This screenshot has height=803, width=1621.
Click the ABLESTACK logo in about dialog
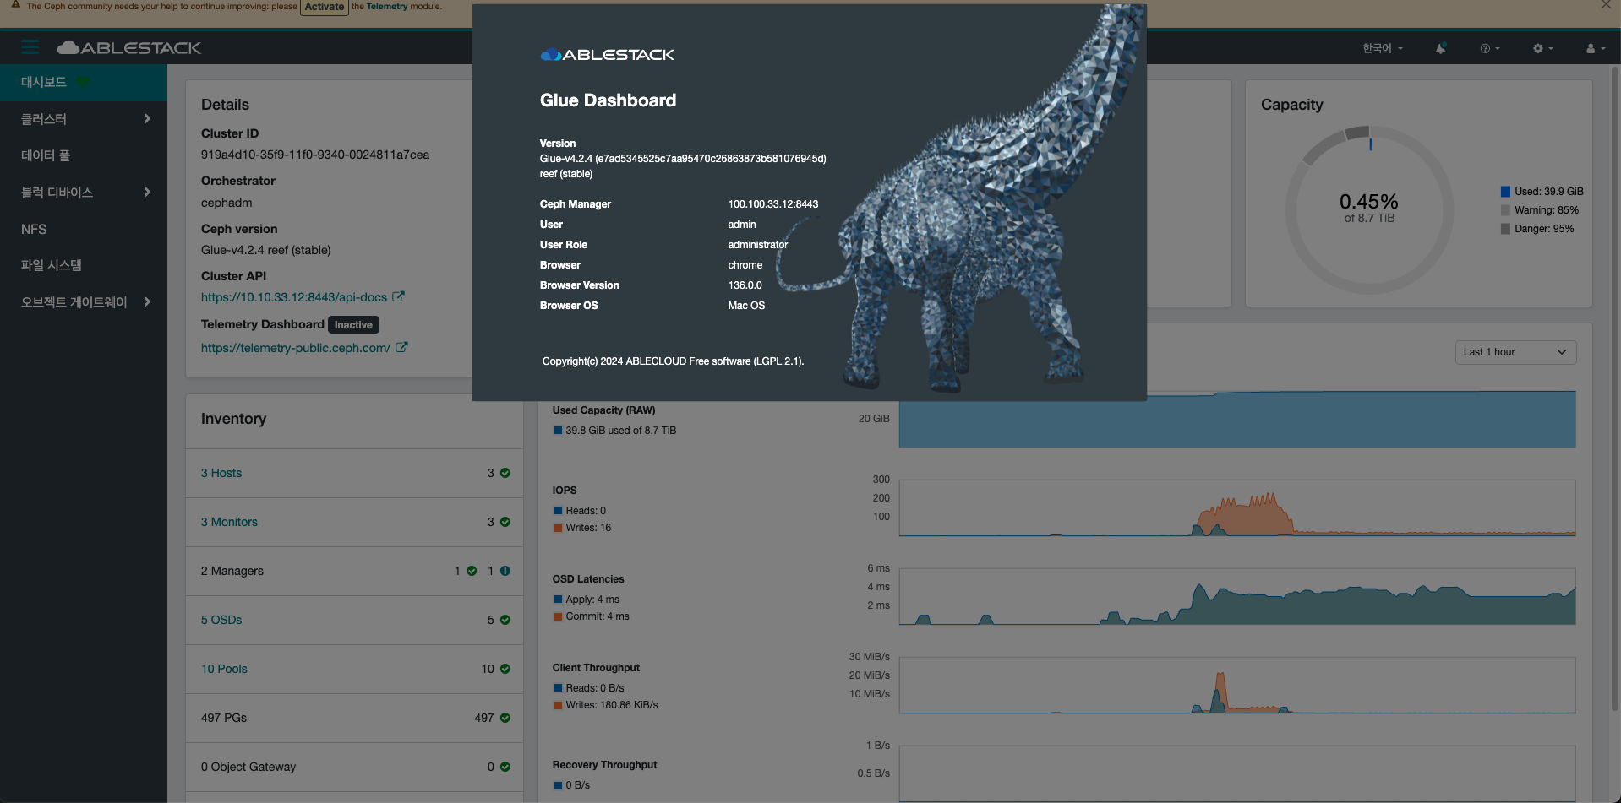coord(608,55)
